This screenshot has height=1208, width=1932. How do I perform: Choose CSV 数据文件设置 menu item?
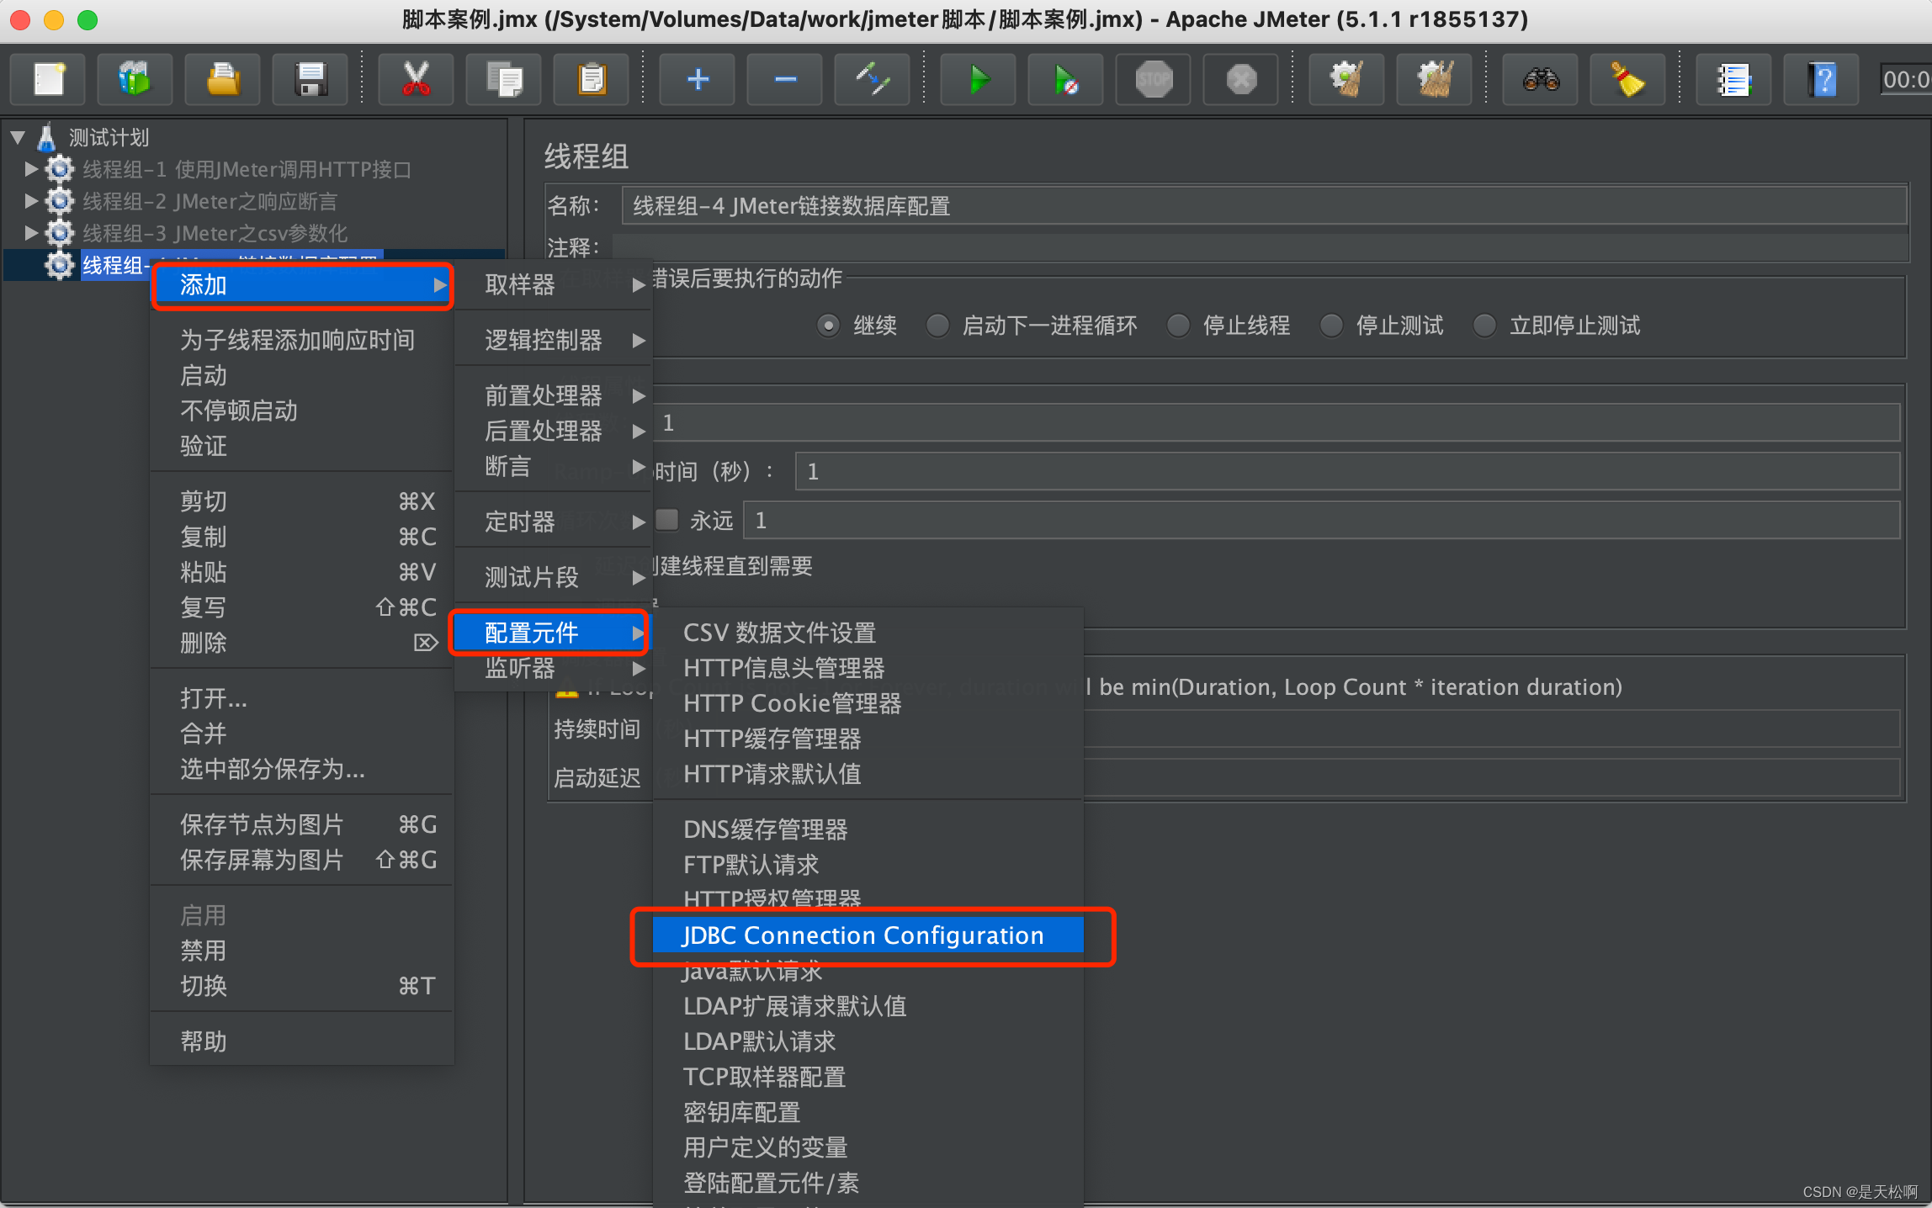[868, 633]
